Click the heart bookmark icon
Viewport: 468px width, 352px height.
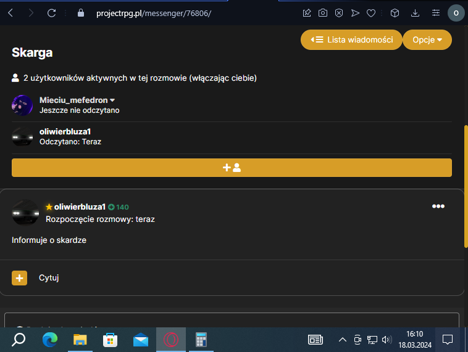pos(371,13)
